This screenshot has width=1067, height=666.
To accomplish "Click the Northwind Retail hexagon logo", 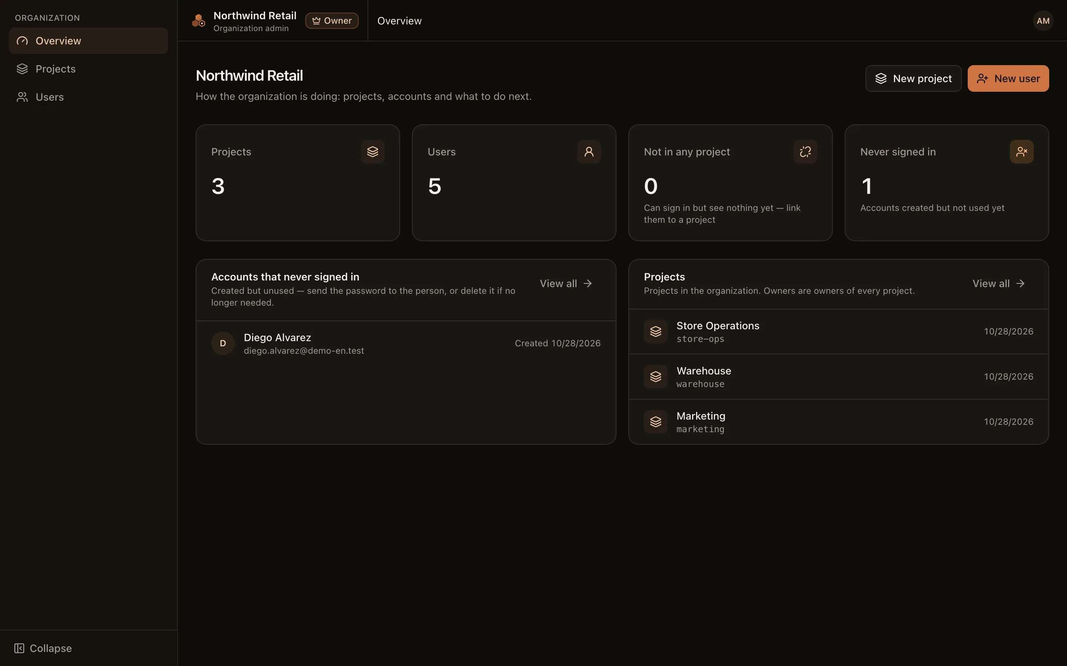I will [x=199, y=21].
